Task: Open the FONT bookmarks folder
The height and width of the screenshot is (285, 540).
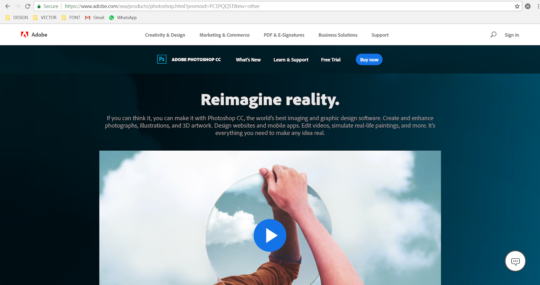Action: pos(71,18)
